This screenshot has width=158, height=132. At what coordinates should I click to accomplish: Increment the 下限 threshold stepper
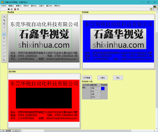point(91,91)
